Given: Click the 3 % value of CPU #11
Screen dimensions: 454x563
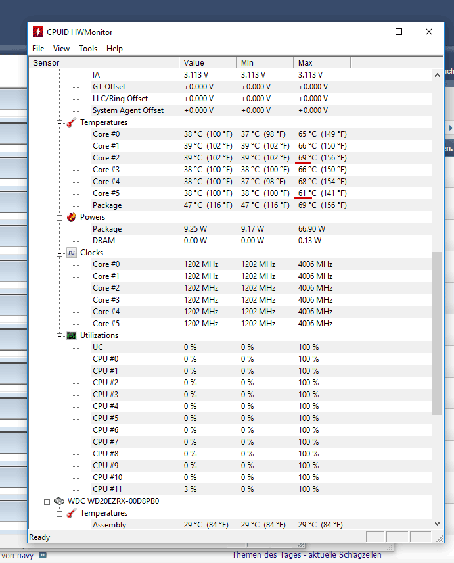Looking at the screenshot, I should (x=190, y=489).
